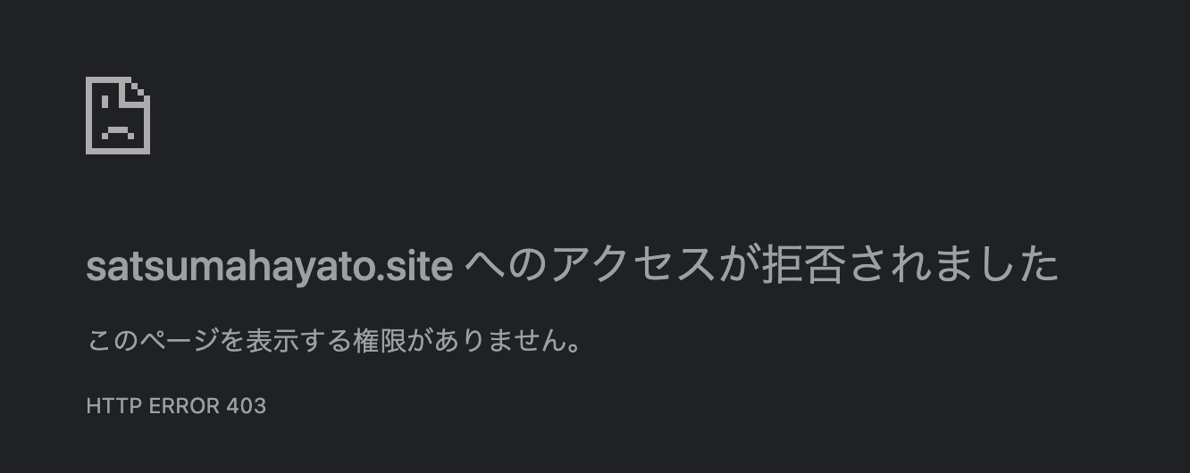Click the ".site" suffix of the domain

[415, 266]
